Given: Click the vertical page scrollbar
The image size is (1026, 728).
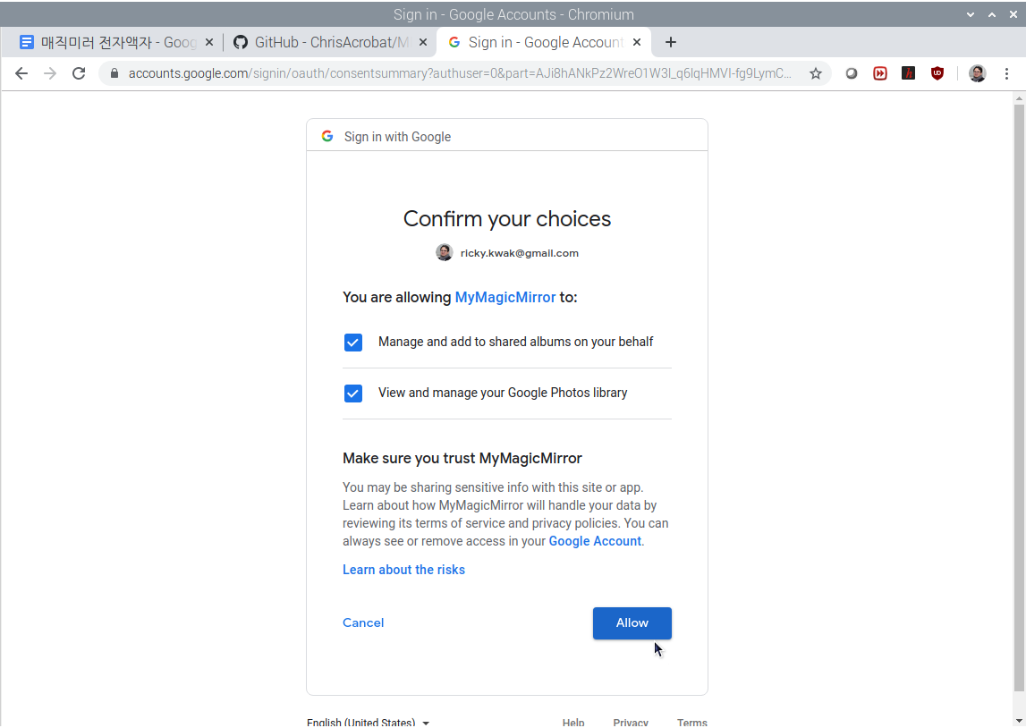Looking at the screenshot, I should coord(1019,398).
